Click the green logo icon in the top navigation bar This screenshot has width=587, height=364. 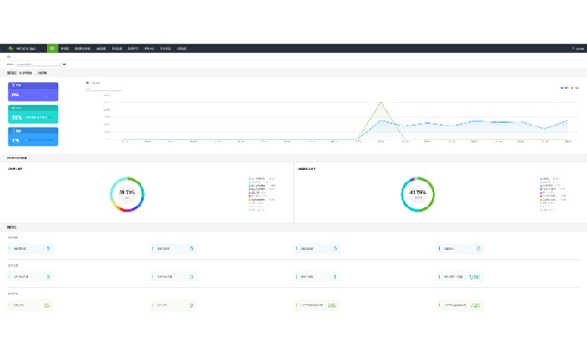(x=9, y=49)
